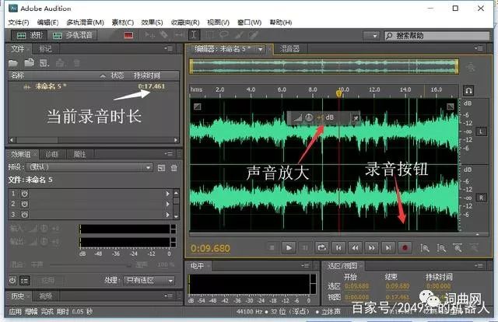
Task: Toggle the left channel L button
Action: point(482,131)
